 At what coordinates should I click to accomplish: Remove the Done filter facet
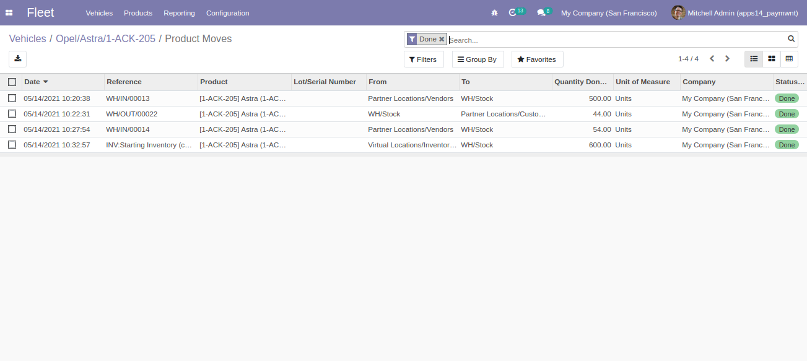point(442,39)
